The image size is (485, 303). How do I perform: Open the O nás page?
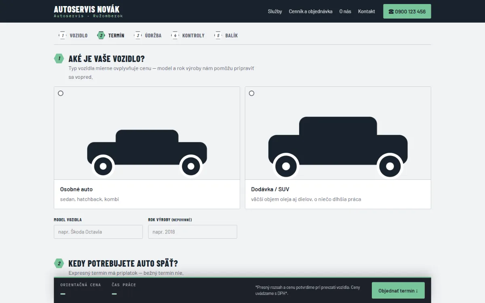345,11
